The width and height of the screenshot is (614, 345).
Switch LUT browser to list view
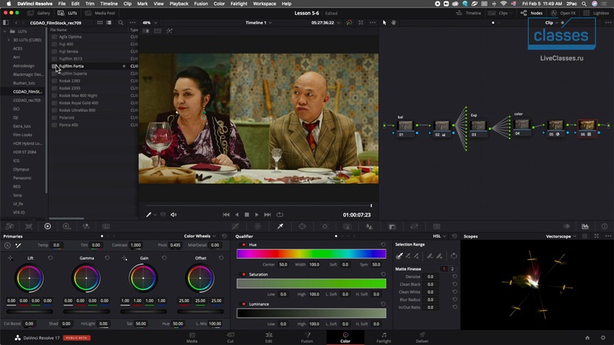point(109,22)
